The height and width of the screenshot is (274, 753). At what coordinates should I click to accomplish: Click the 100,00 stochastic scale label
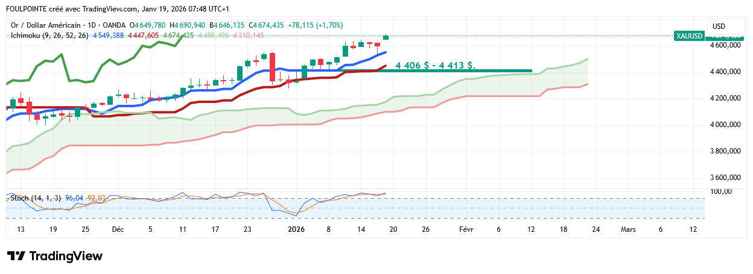point(721,191)
